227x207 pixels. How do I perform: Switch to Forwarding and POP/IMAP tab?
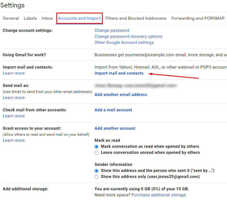[198, 18]
